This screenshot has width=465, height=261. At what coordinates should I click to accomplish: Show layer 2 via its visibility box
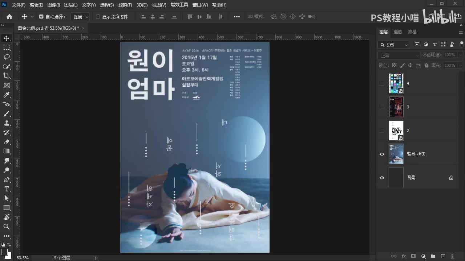pyautogui.click(x=381, y=130)
